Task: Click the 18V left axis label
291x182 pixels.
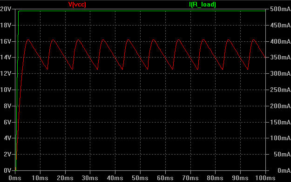Action: [6, 25]
